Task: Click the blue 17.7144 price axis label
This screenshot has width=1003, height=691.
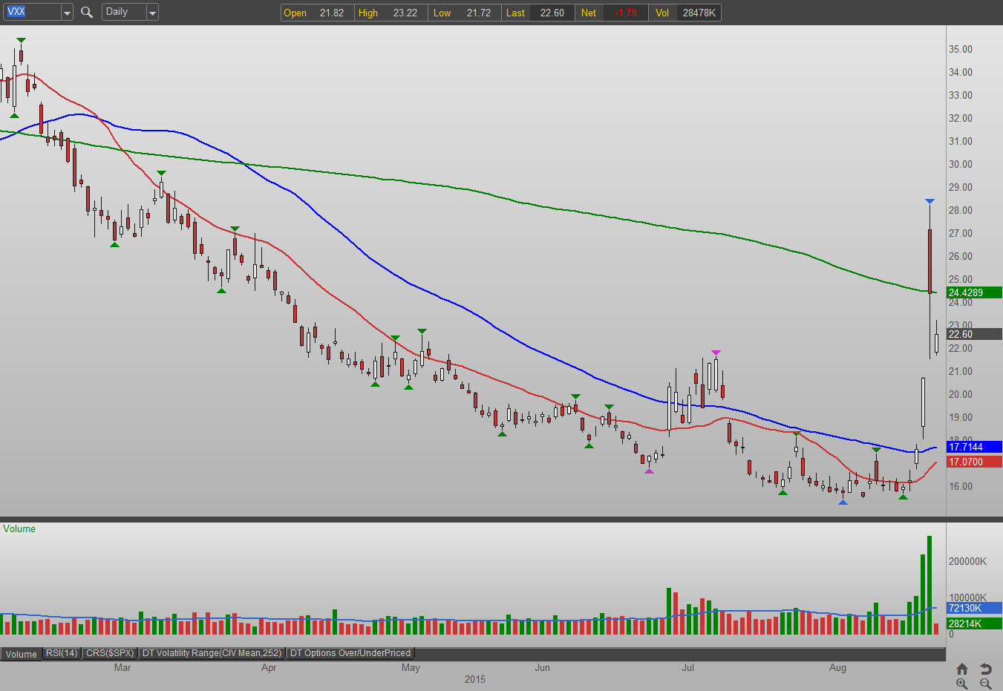Action: point(974,447)
